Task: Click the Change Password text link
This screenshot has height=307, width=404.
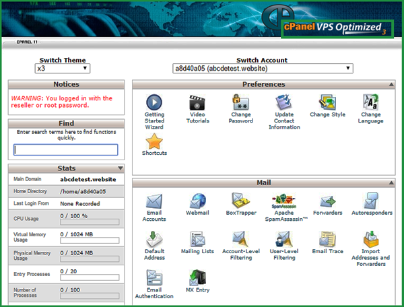Action: click(x=240, y=118)
